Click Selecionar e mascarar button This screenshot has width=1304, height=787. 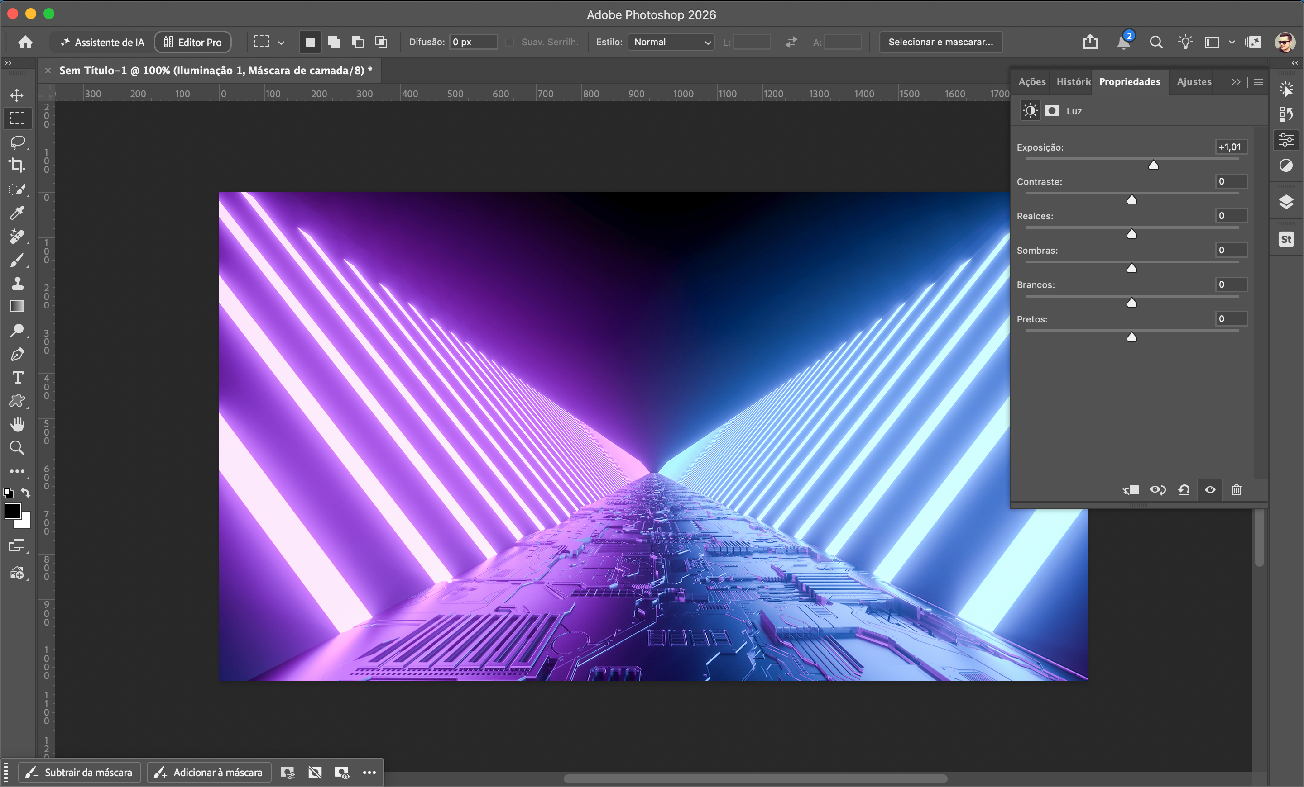pos(940,42)
